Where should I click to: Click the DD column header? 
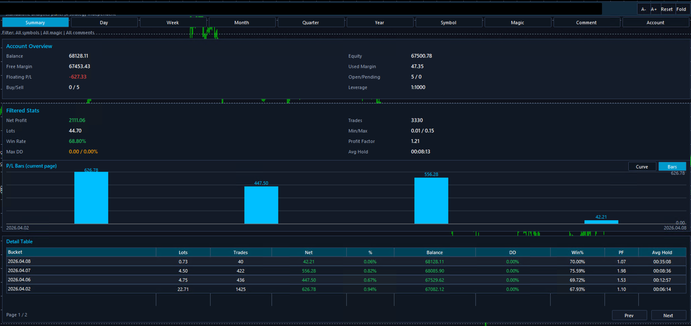[513, 252]
